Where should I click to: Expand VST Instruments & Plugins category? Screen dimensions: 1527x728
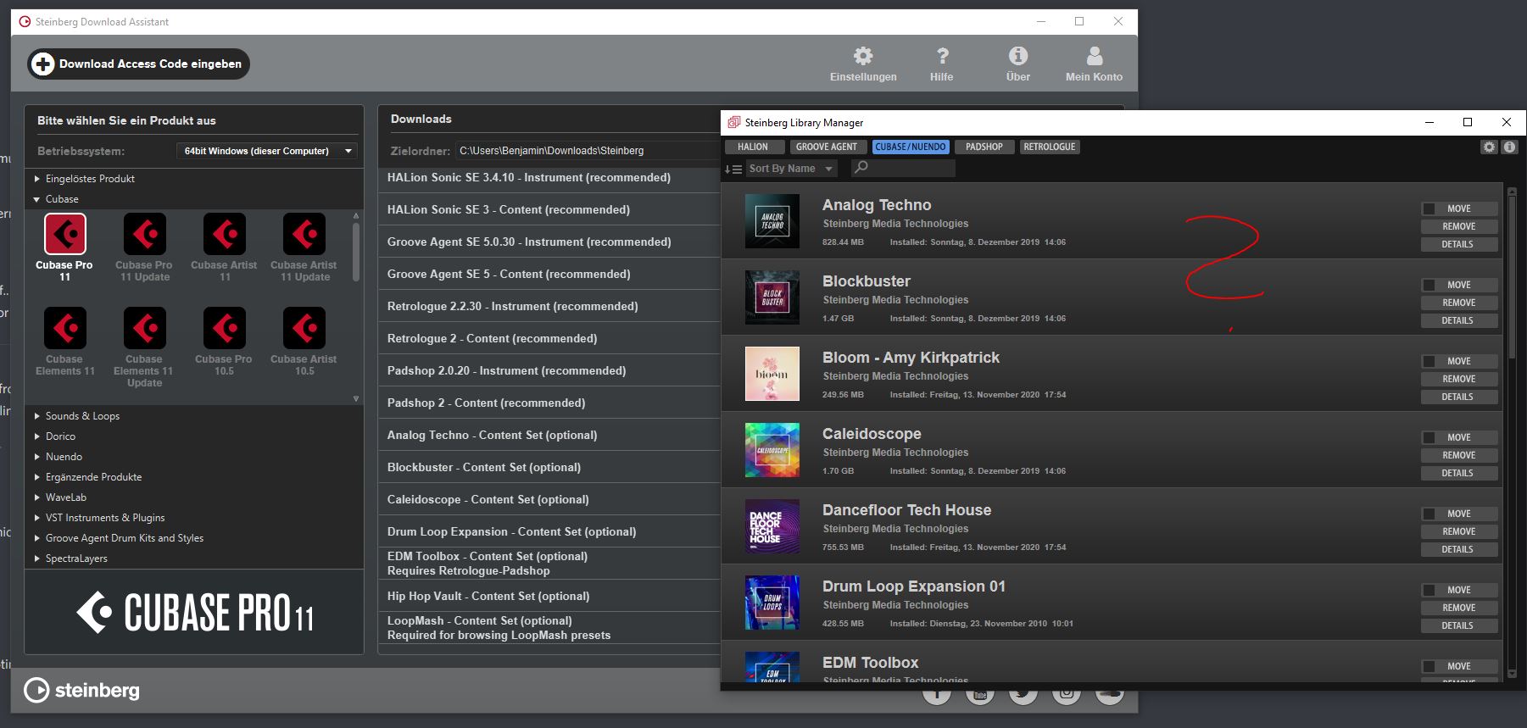[37, 518]
